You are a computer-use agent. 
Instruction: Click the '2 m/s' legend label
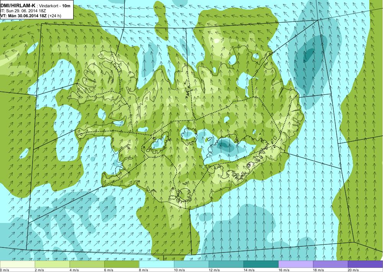pyautogui.click(x=39, y=270)
